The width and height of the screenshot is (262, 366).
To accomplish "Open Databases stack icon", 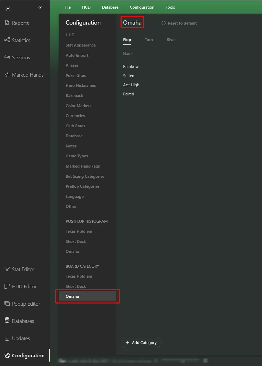I will coord(7,321).
